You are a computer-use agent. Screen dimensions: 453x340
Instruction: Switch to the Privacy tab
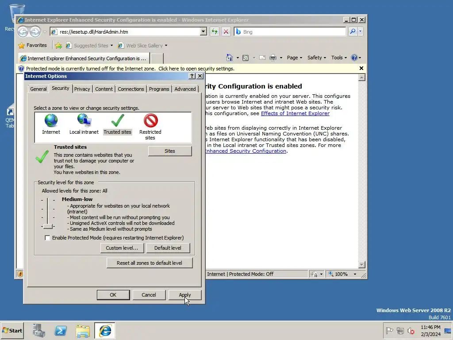(82, 89)
